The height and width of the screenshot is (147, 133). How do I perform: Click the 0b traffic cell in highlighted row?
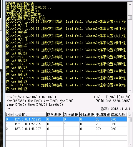click(x=103, y=119)
